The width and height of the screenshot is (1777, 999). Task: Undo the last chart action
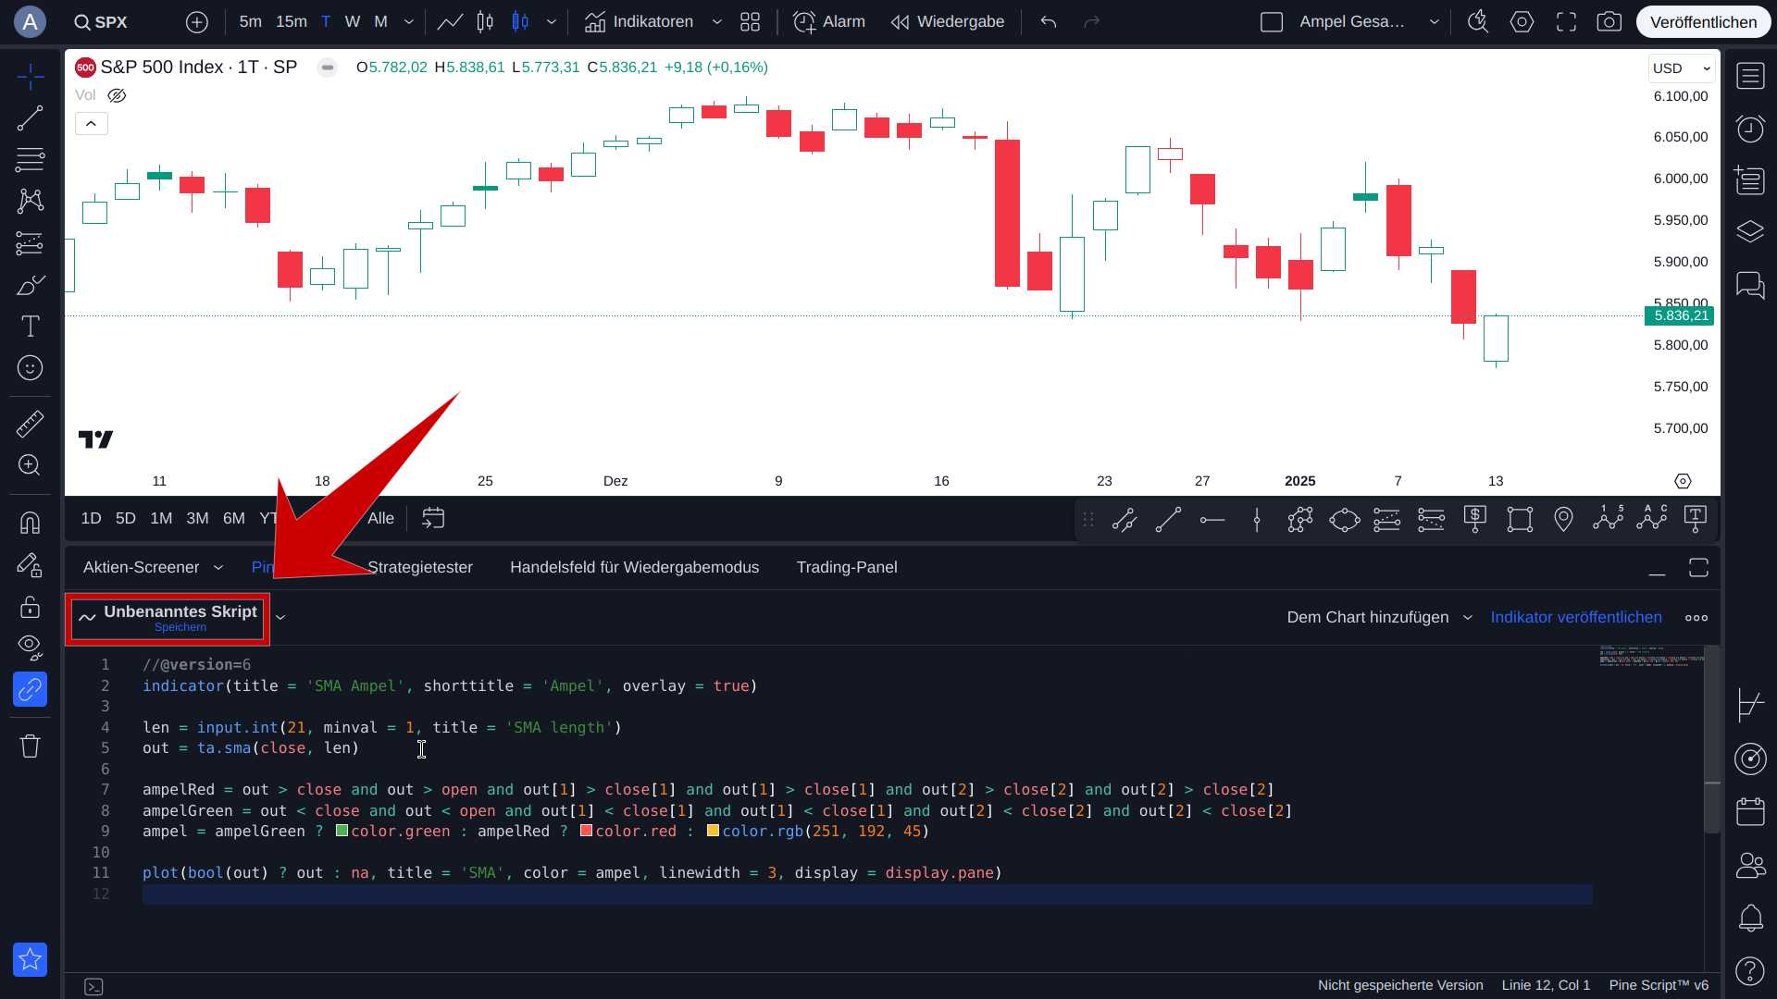coord(1049,21)
